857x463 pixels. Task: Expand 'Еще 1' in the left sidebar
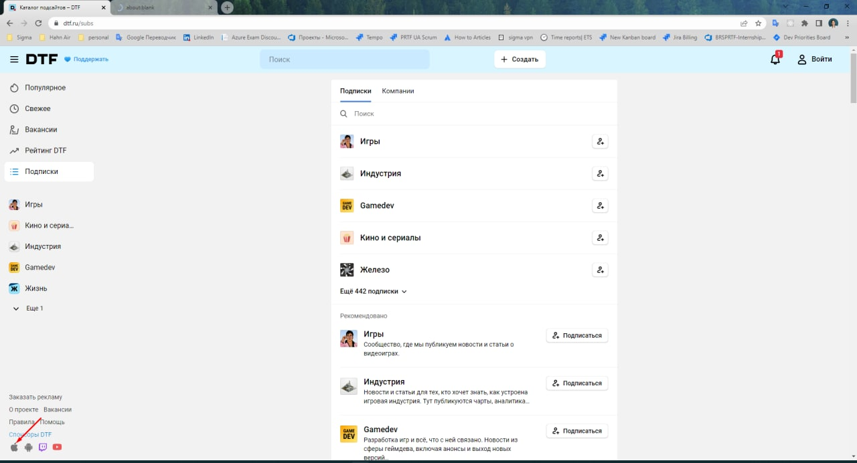click(29, 308)
